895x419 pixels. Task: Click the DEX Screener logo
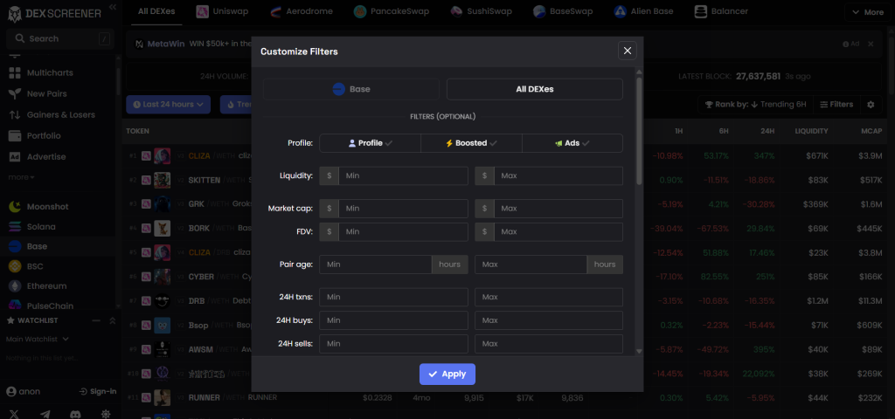pyautogui.click(x=55, y=14)
